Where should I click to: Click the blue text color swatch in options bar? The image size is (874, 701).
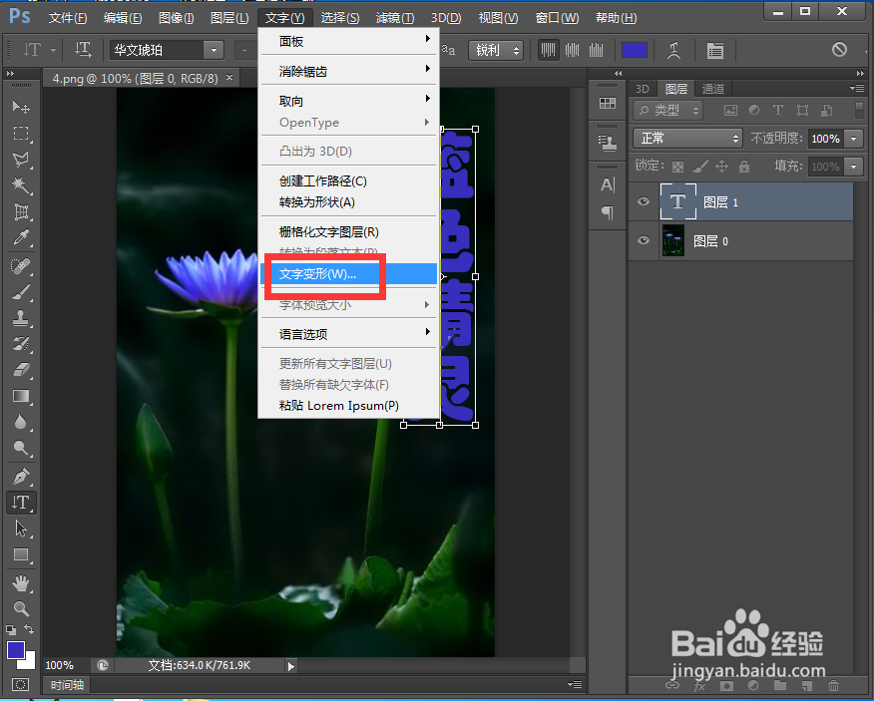635,49
